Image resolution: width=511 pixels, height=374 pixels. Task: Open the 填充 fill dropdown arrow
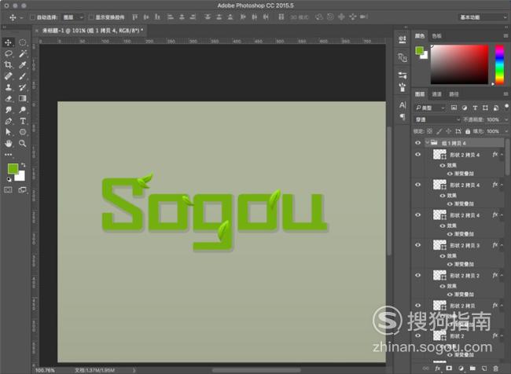[506, 131]
